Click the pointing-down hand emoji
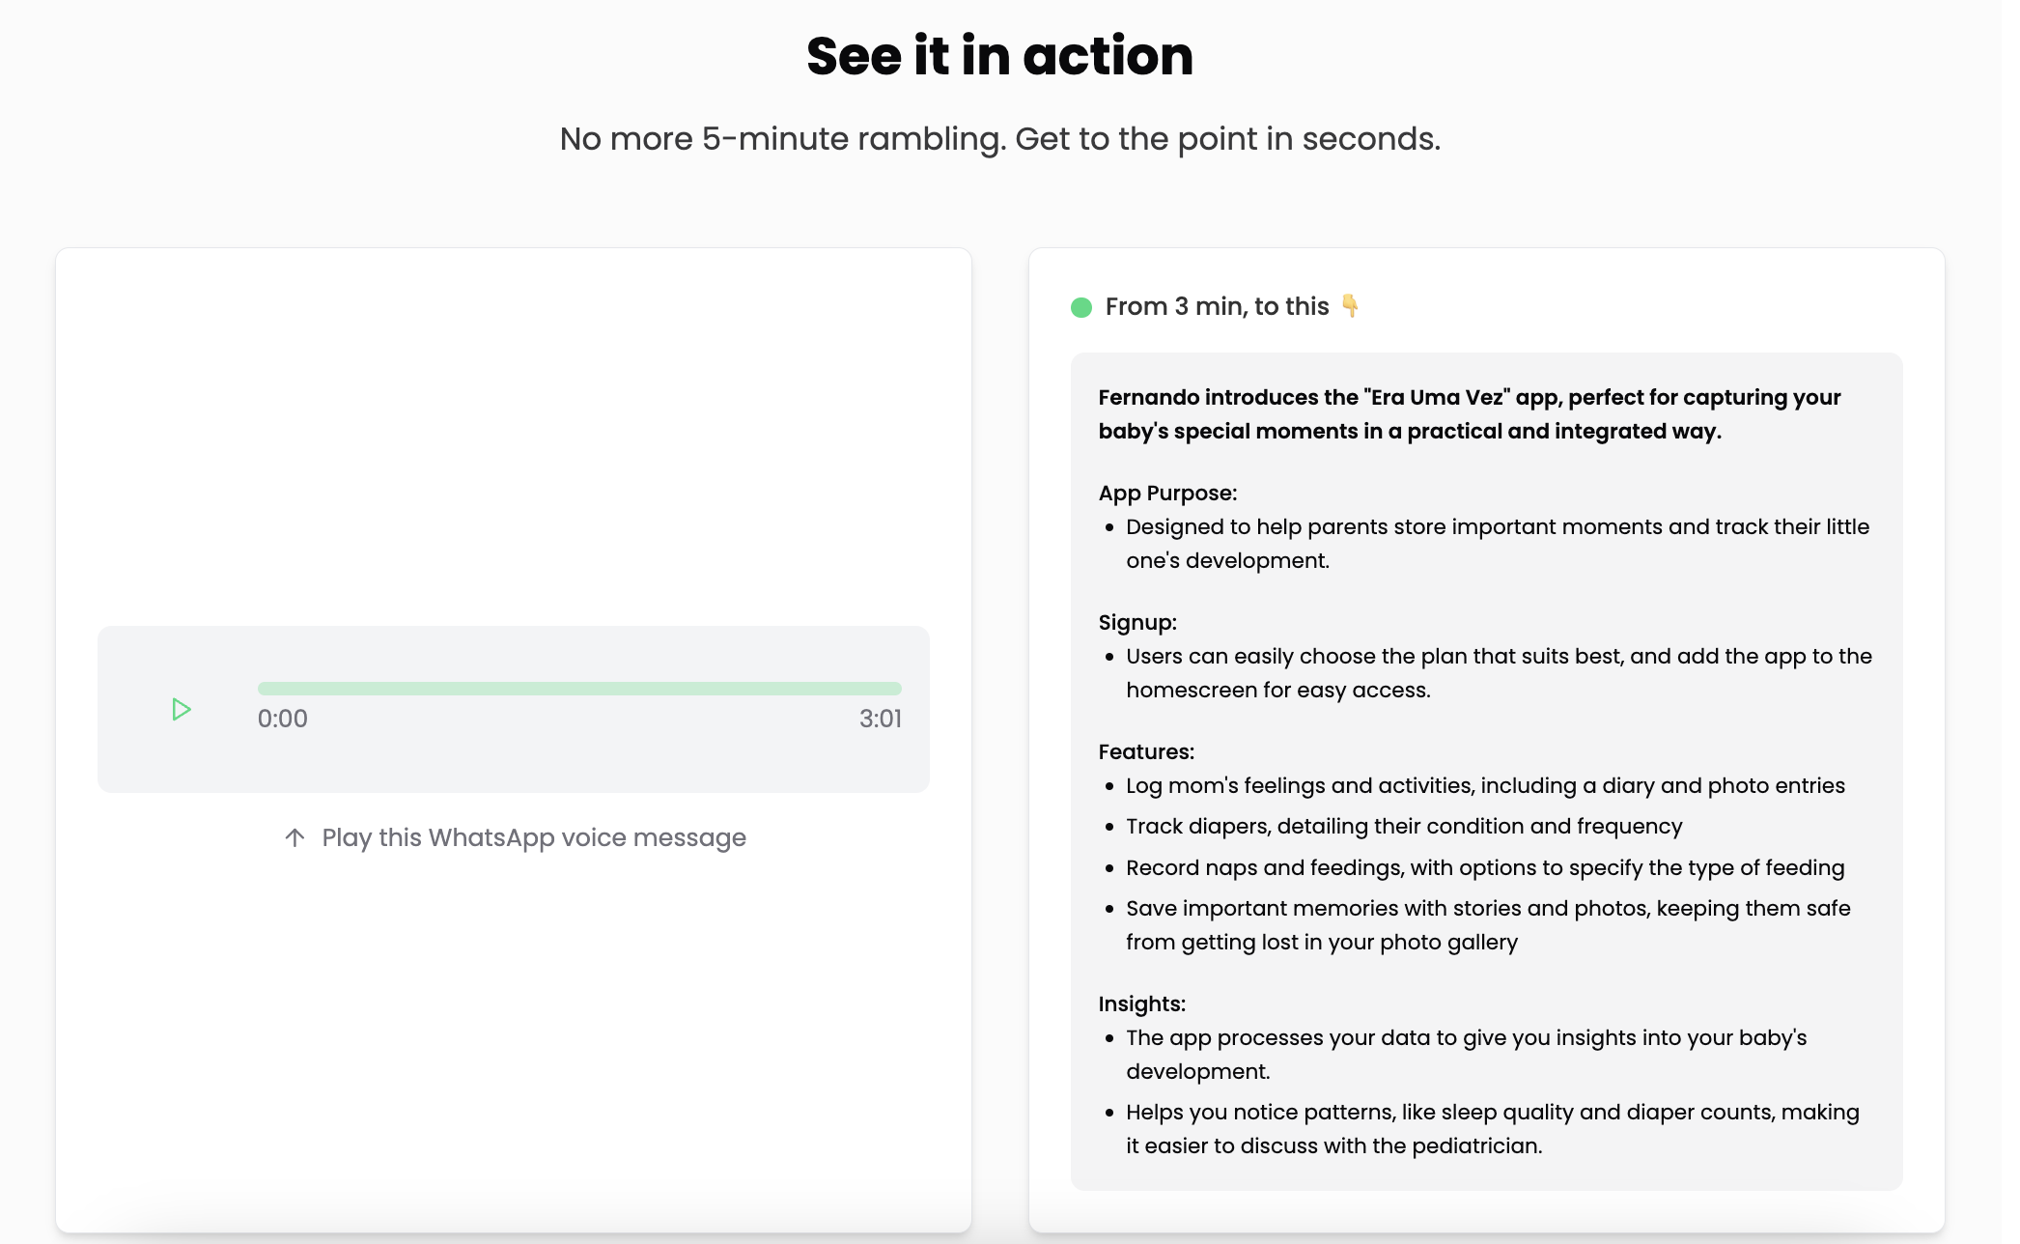The image size is (2020, 1244). 1350,306
